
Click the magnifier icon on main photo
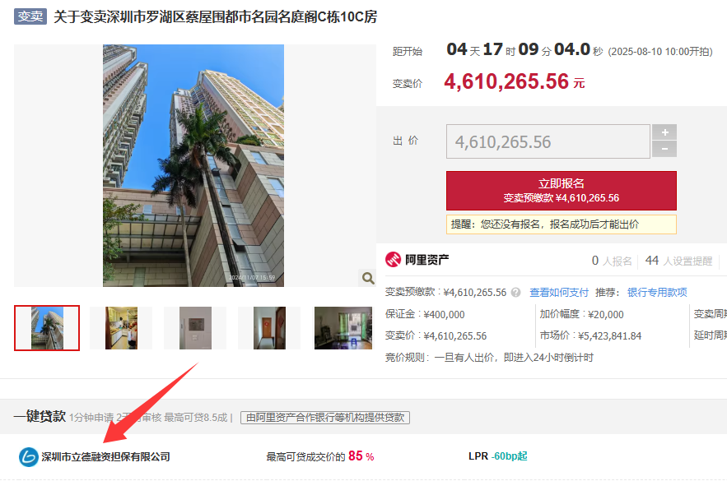(x=368, y=278)
